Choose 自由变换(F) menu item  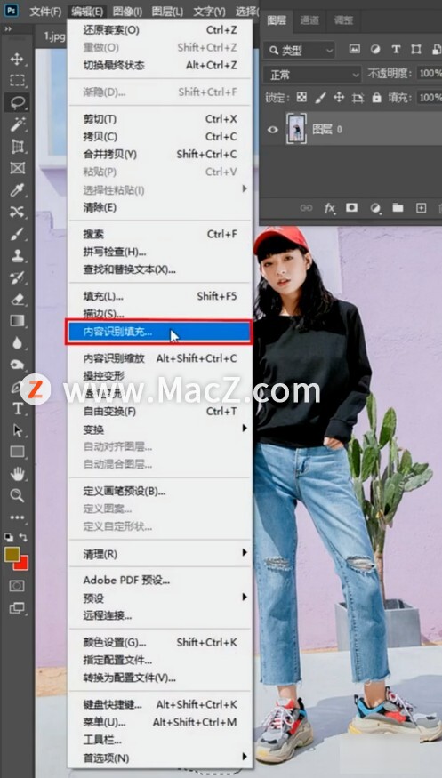(x=160, y=412)
